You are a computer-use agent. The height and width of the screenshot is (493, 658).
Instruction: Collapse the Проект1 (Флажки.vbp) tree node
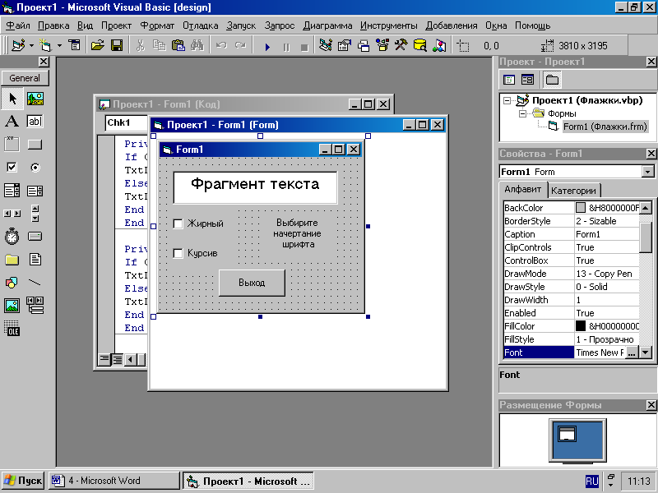coord(507,100)
